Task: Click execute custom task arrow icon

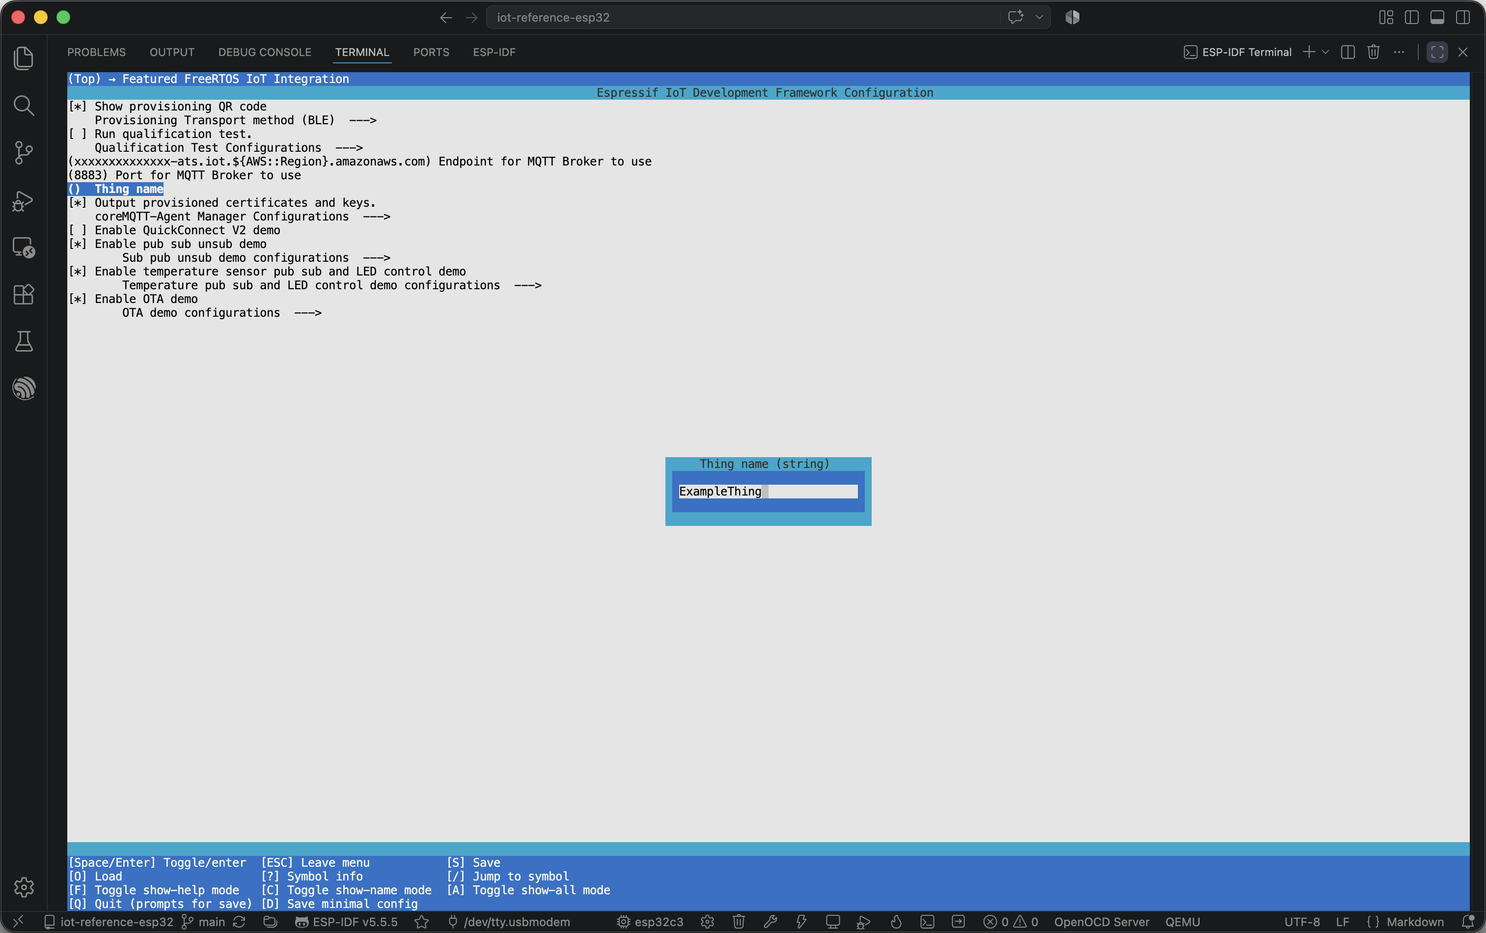Action: (x=959, y=922)
